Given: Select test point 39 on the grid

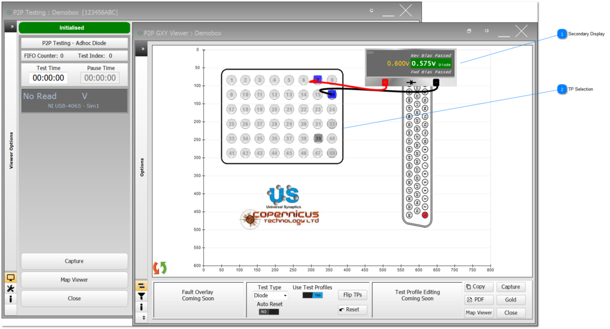Looking at the screenshot, I should pos(319,138).
